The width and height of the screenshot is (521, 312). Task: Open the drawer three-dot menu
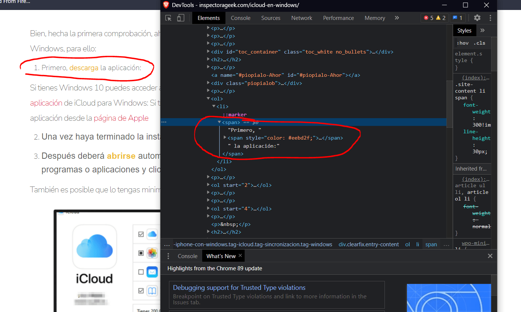click(x=168, y=256)
